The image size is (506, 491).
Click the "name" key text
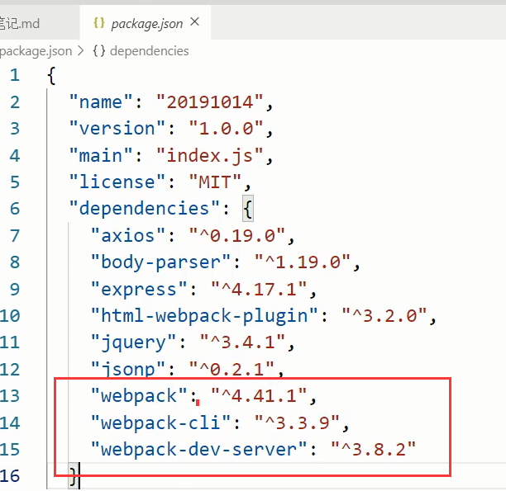click(101, 102)
